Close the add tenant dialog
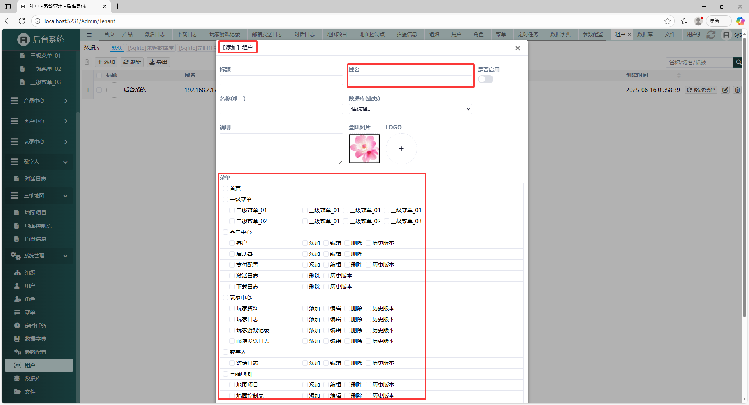The height and width of the screenshot is (405, 749). 518,48
